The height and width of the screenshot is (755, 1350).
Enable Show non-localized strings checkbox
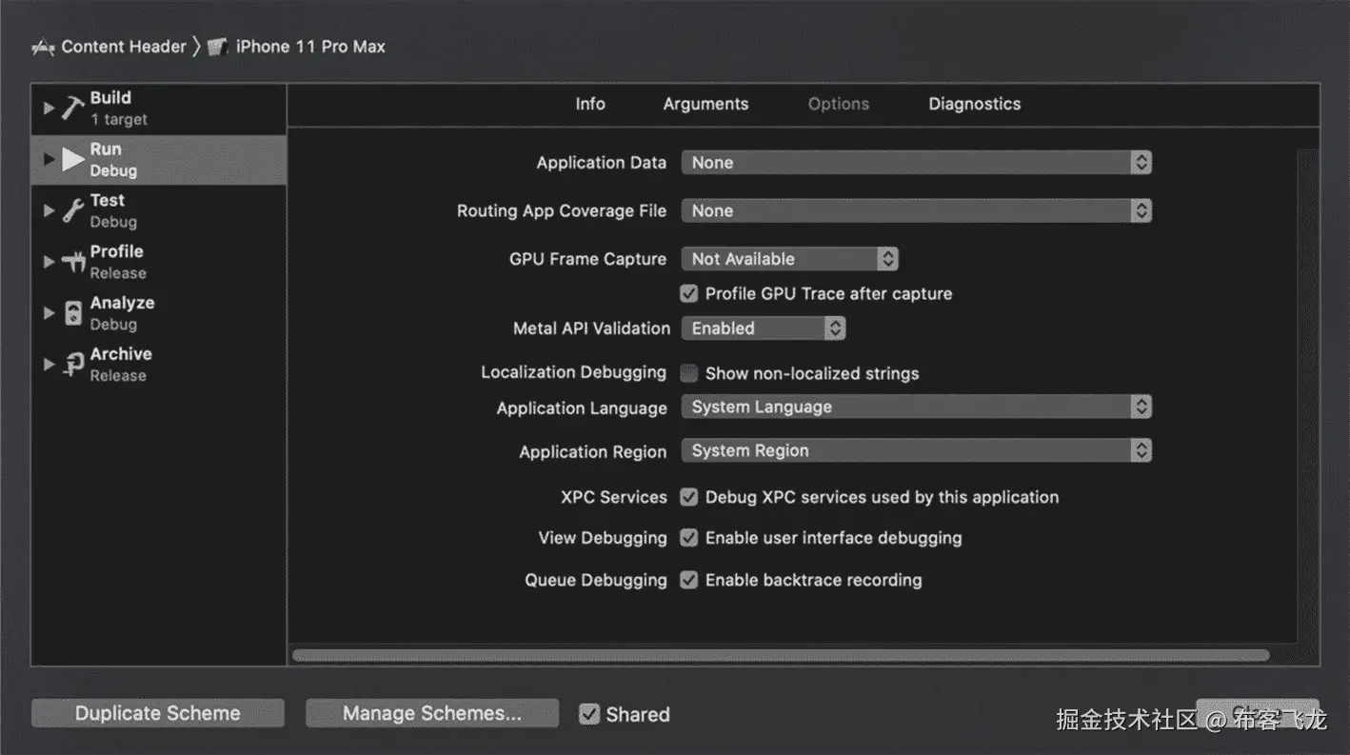pyautogui.click(x=689, y=373)
